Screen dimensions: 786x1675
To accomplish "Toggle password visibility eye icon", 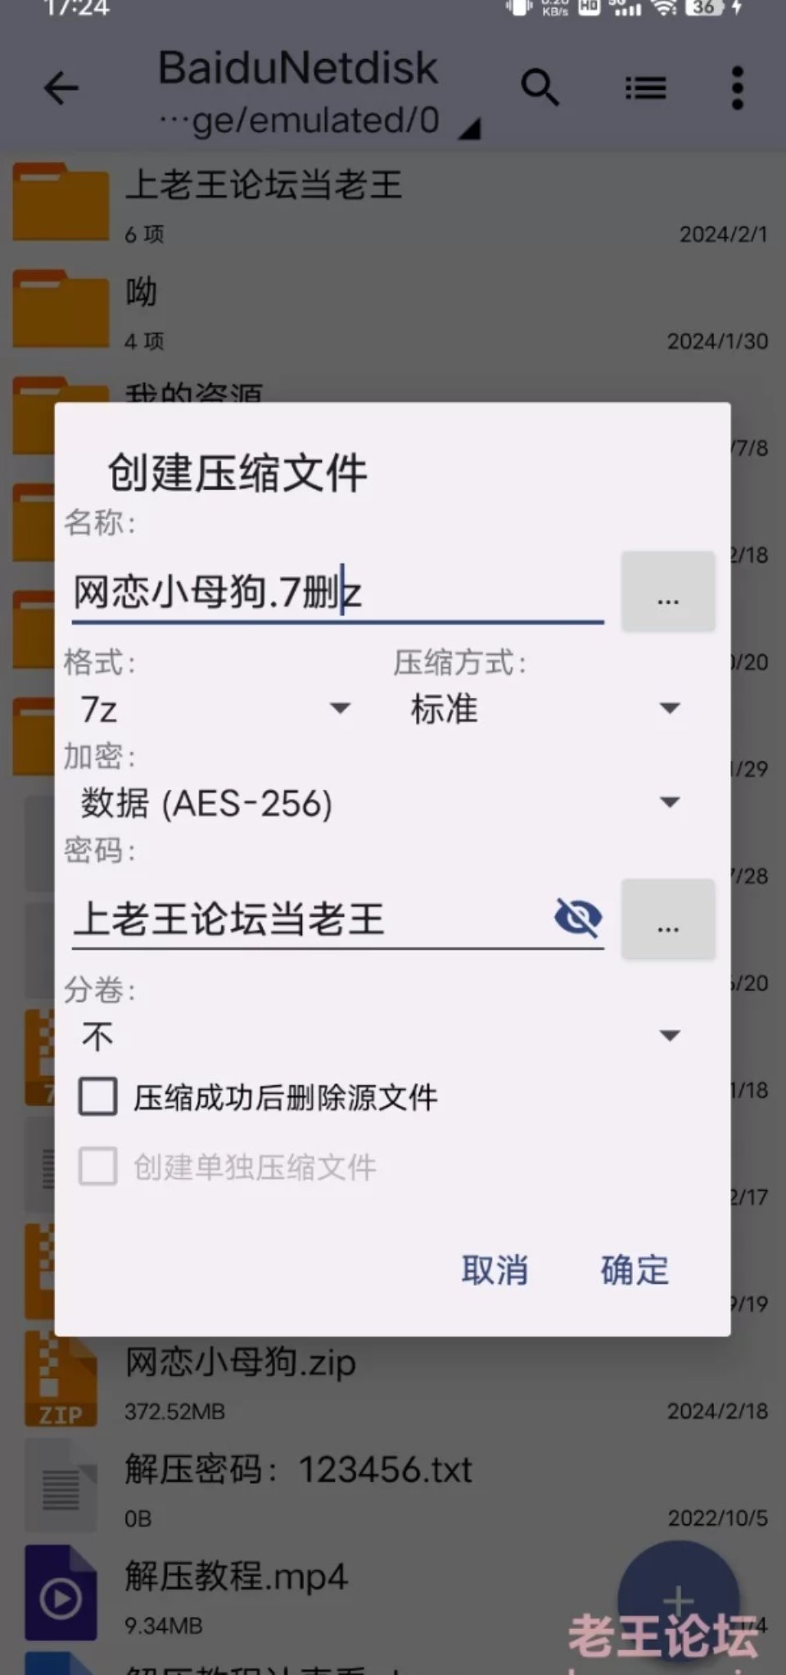I will click(578, 917).
